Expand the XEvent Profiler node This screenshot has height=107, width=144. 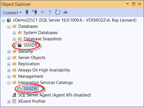pyautogui.click(x=9, y=102)
